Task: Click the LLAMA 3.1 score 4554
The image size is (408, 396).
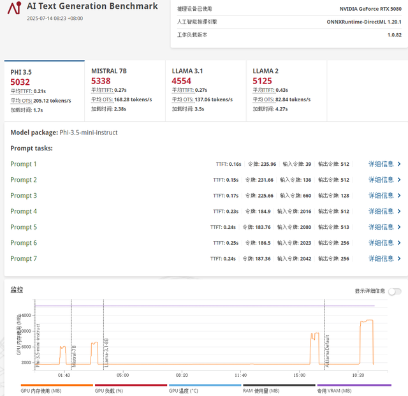Action: 181,81
